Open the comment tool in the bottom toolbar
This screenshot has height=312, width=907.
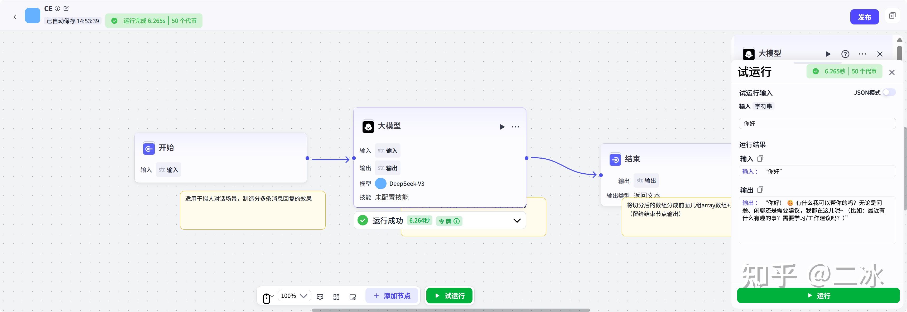tap(320, 296)
